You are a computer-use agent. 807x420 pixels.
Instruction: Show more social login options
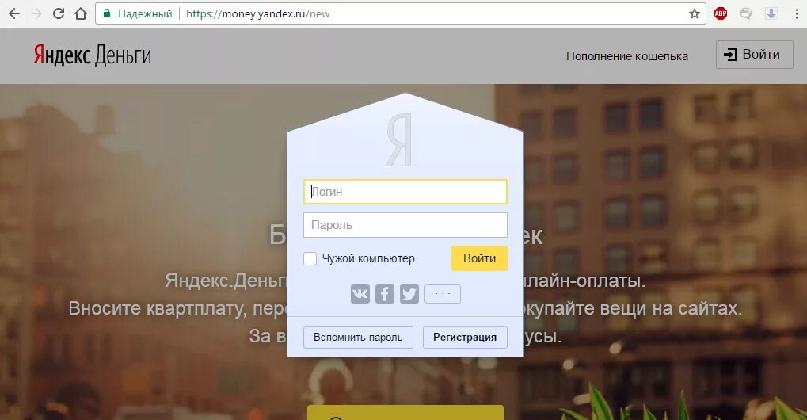(443, 294)
